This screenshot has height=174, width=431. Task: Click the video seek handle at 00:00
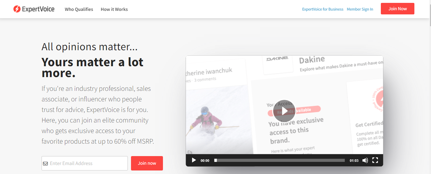(216, 160)
